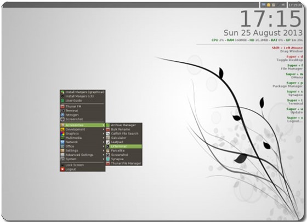Select Screenshot in the Accessories submenu
Viewport: 307px width, 222px height.
(124, 155)
